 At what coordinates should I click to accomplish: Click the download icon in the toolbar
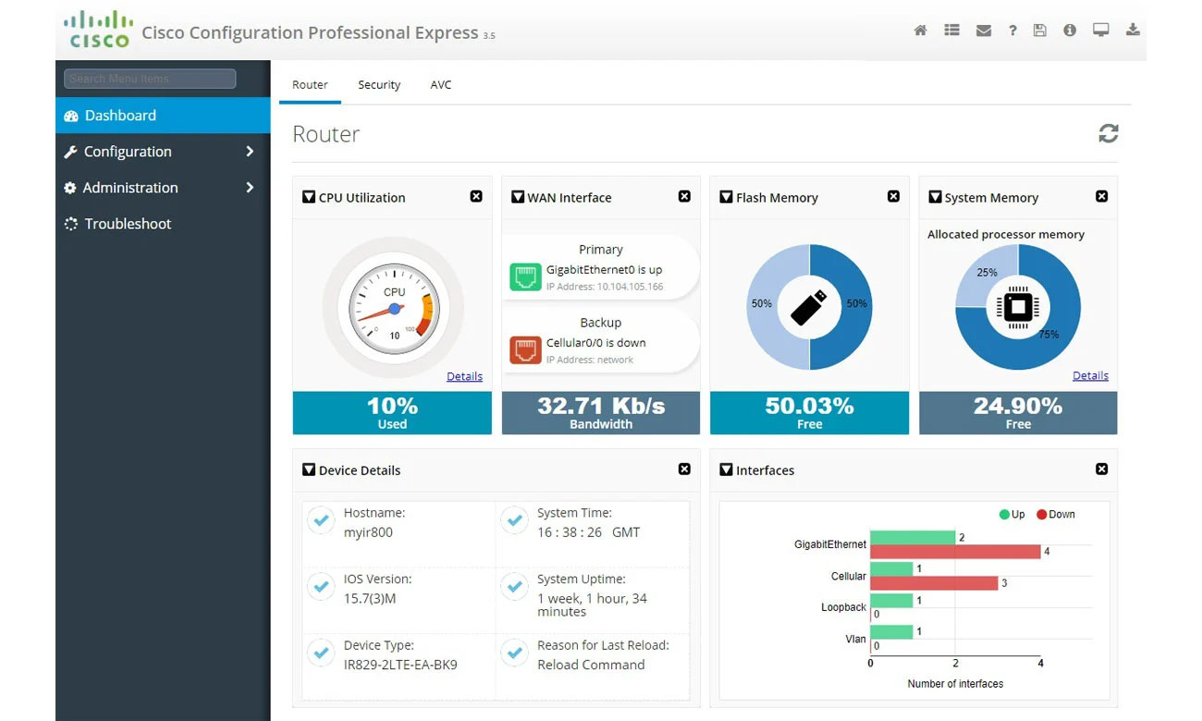(x=1133, y=30)
